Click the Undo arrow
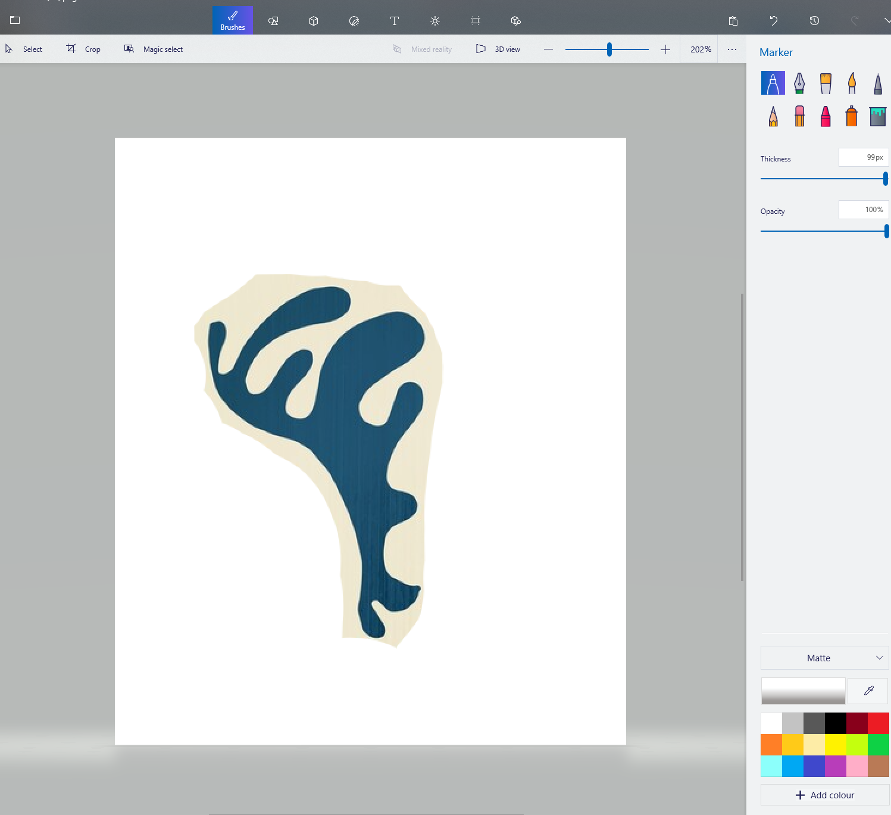Viewport: 891px width, 815px height. point(773,21)
